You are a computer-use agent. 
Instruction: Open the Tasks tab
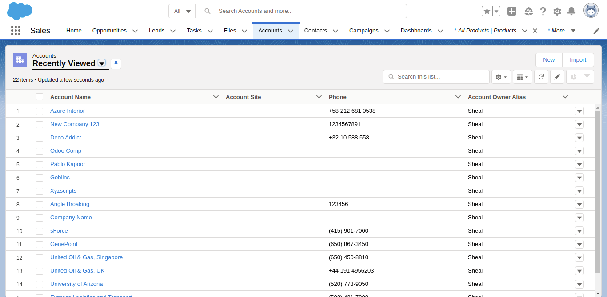[x=194, y=31]
